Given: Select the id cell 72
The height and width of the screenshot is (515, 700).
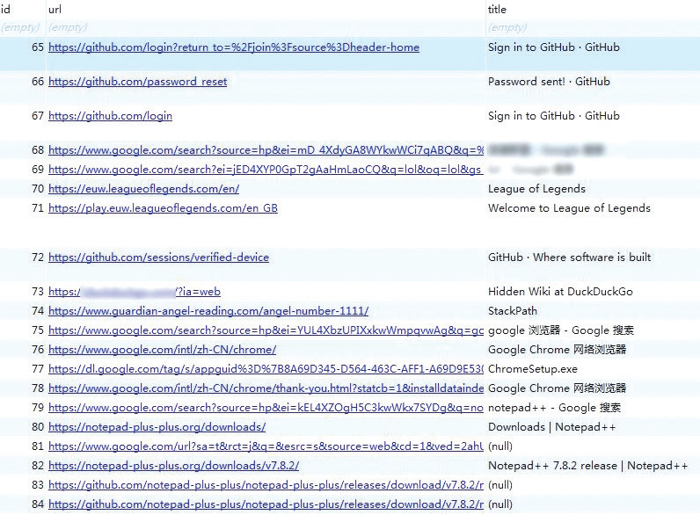Looking at the screenshot, I should tap(38, 257).
